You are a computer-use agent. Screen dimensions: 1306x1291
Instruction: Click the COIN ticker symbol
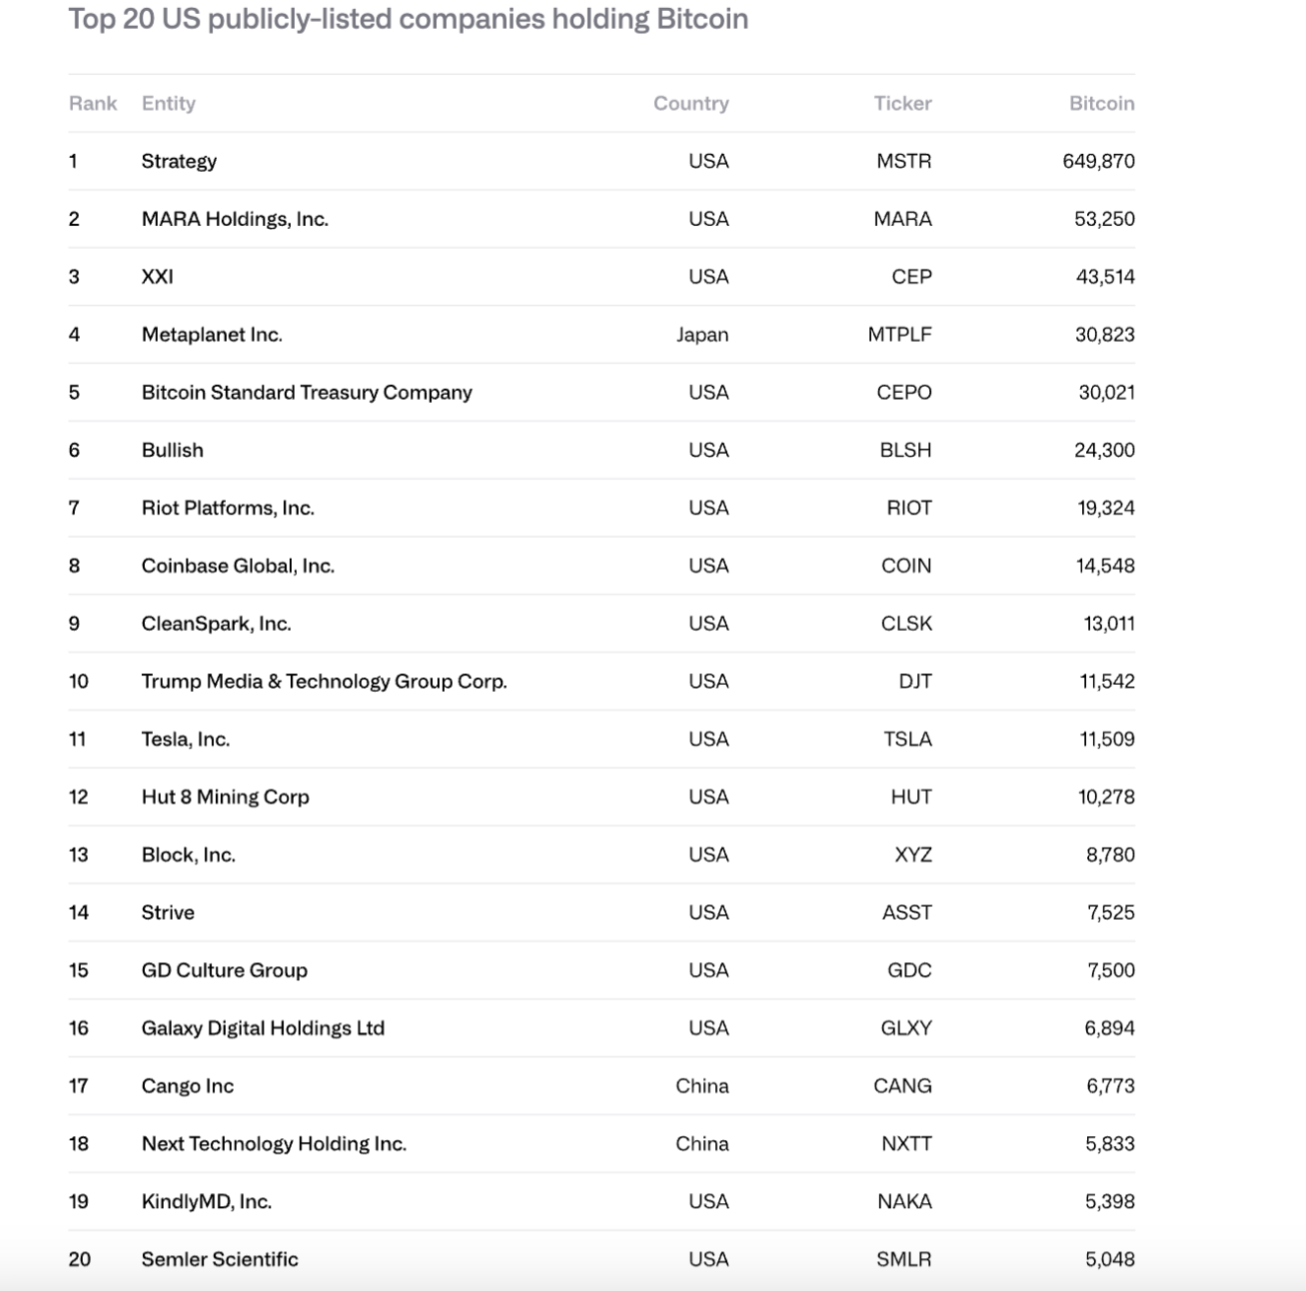(x=906, y=566)
